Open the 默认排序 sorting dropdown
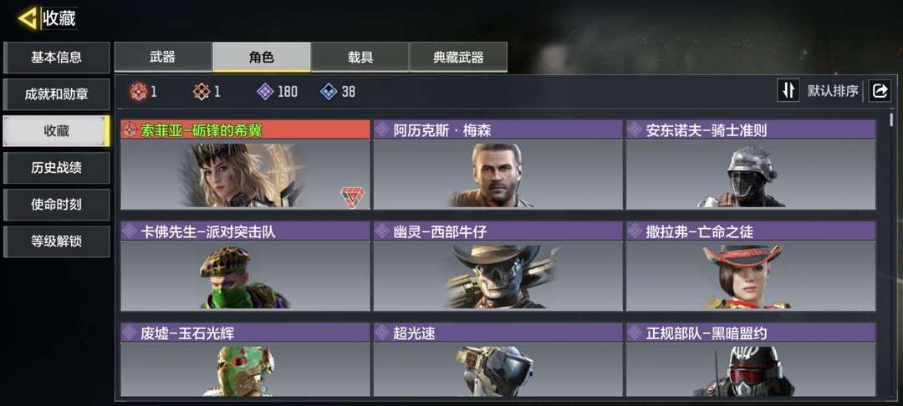Viewport: 903px width, 406px height. point(833,91)
